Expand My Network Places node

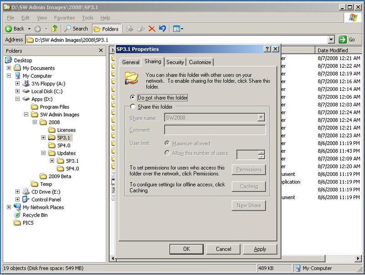9,207
